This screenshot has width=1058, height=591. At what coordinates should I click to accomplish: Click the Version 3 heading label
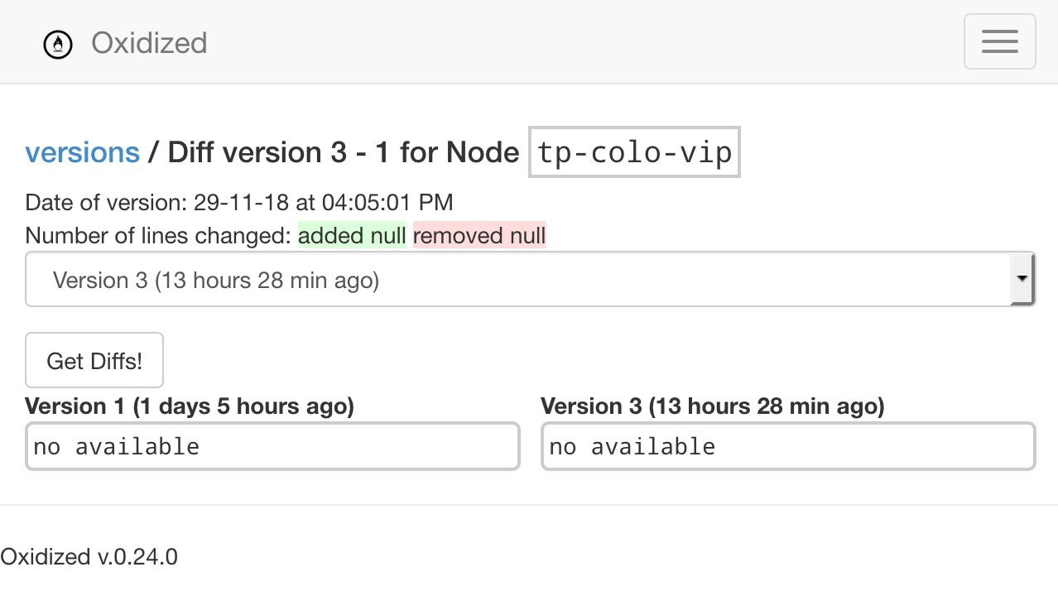[713, 406]
